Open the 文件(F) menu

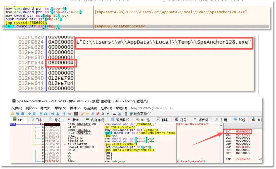coord(17,108)
